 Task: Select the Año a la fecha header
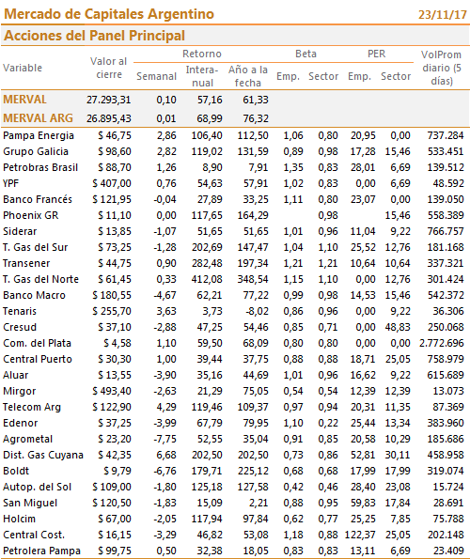[248, 76]
